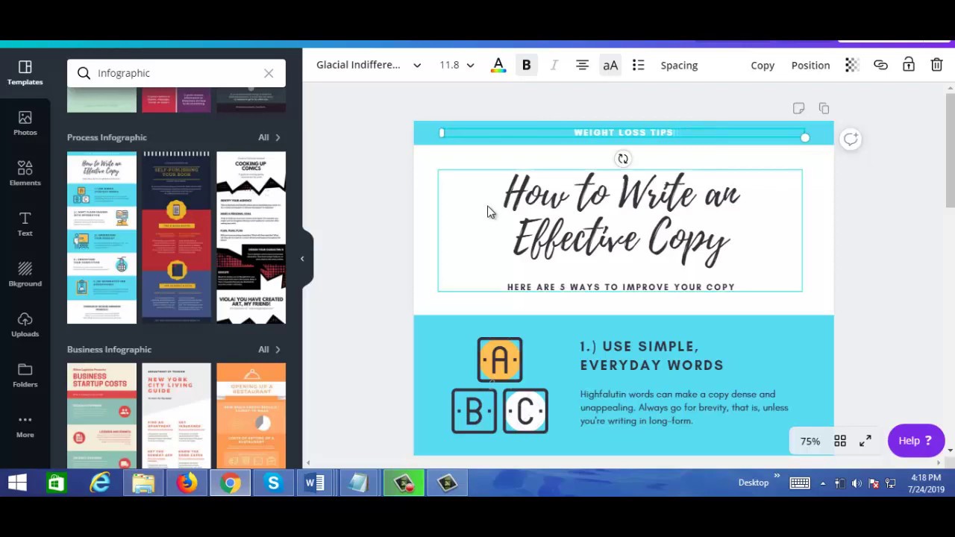Image resolution: width=955 pixels, height=537 pixels.
Task: Open Skype from taskbar
Action: (x=273, y=483)
